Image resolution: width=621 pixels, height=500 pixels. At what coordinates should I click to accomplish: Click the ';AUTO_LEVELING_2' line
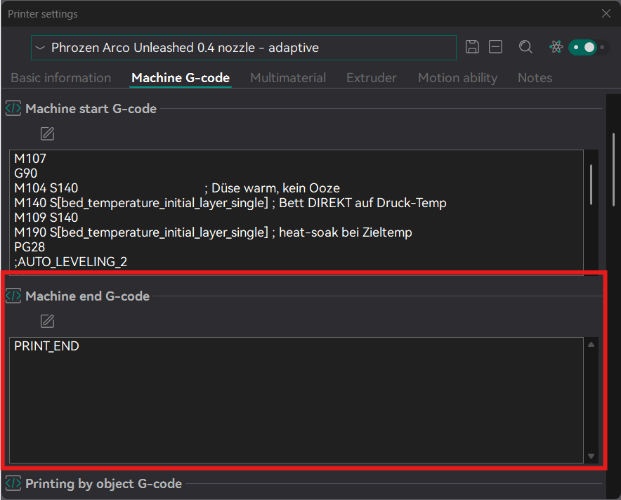70,262
